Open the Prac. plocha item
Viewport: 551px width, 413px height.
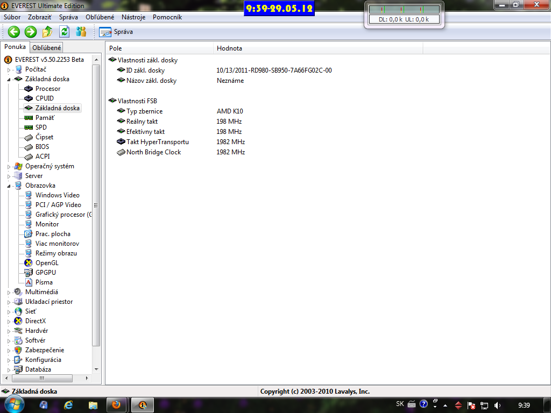click(53, 234)
